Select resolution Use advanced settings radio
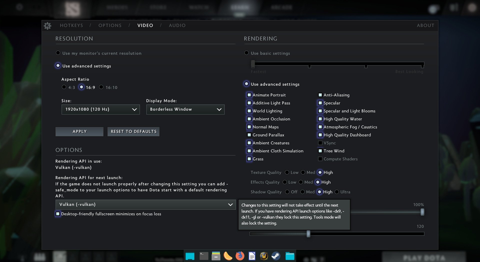Screen dimensions: 480x262 tap(58, 66)
